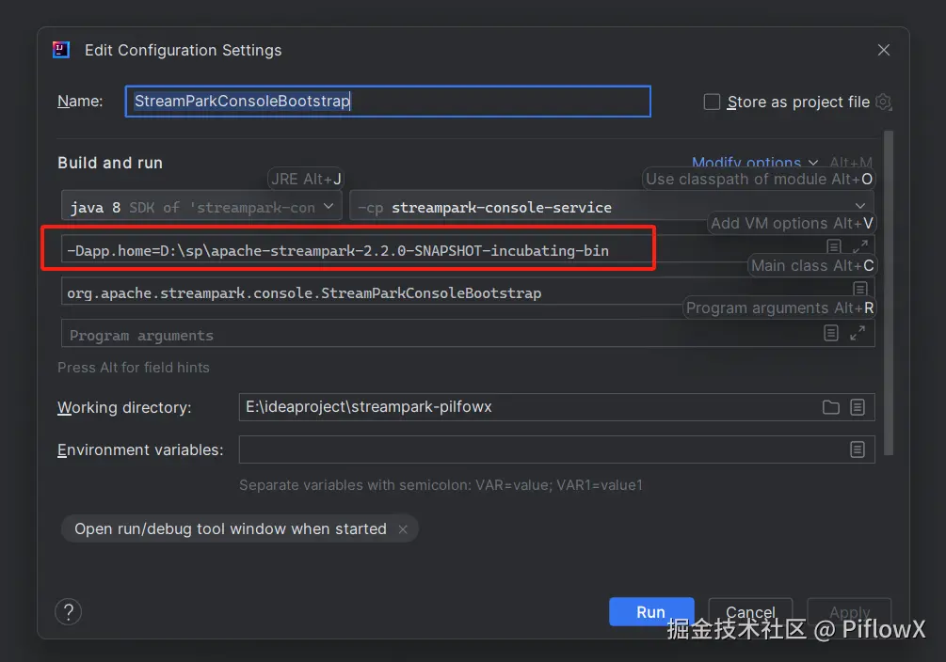The image size is (946, 662).
Task: Open the help question mark button
Action: pyautogui.click(x=68, y=612)
